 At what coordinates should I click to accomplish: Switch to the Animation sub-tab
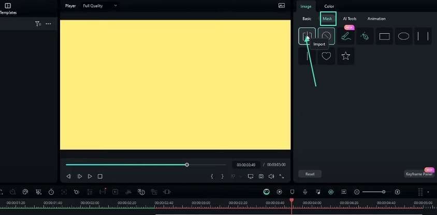point(376,19)
